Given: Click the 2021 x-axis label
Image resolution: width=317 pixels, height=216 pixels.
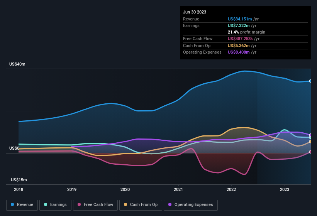Looking at the screenshot, I should tap(178, 189).
